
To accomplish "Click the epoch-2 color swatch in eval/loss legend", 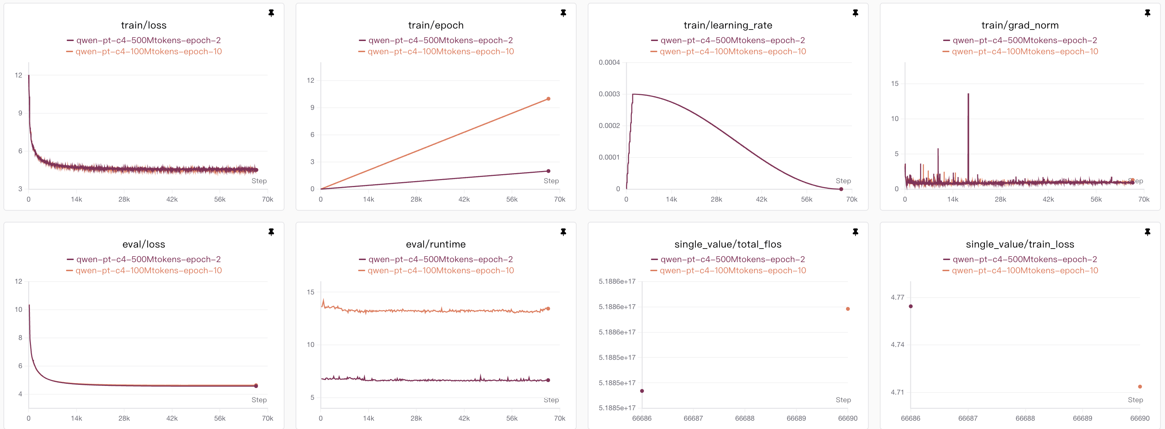I will [70, 259].
